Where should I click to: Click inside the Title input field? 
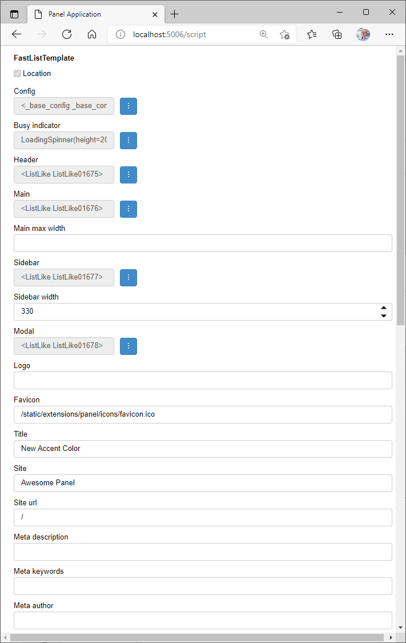pyautogui.click(x=171, y=449)
